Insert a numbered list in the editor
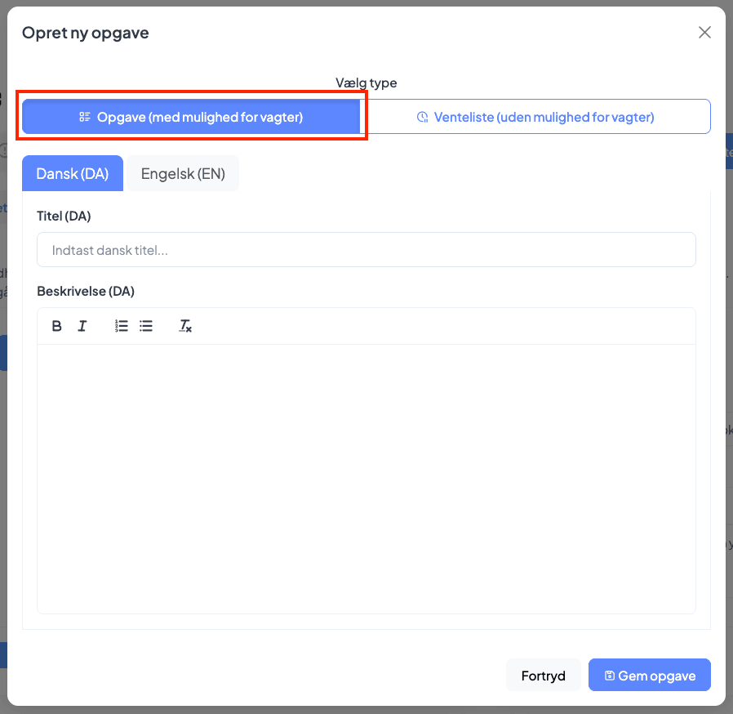Screen dimensions: 733x714 coord(121,325)
